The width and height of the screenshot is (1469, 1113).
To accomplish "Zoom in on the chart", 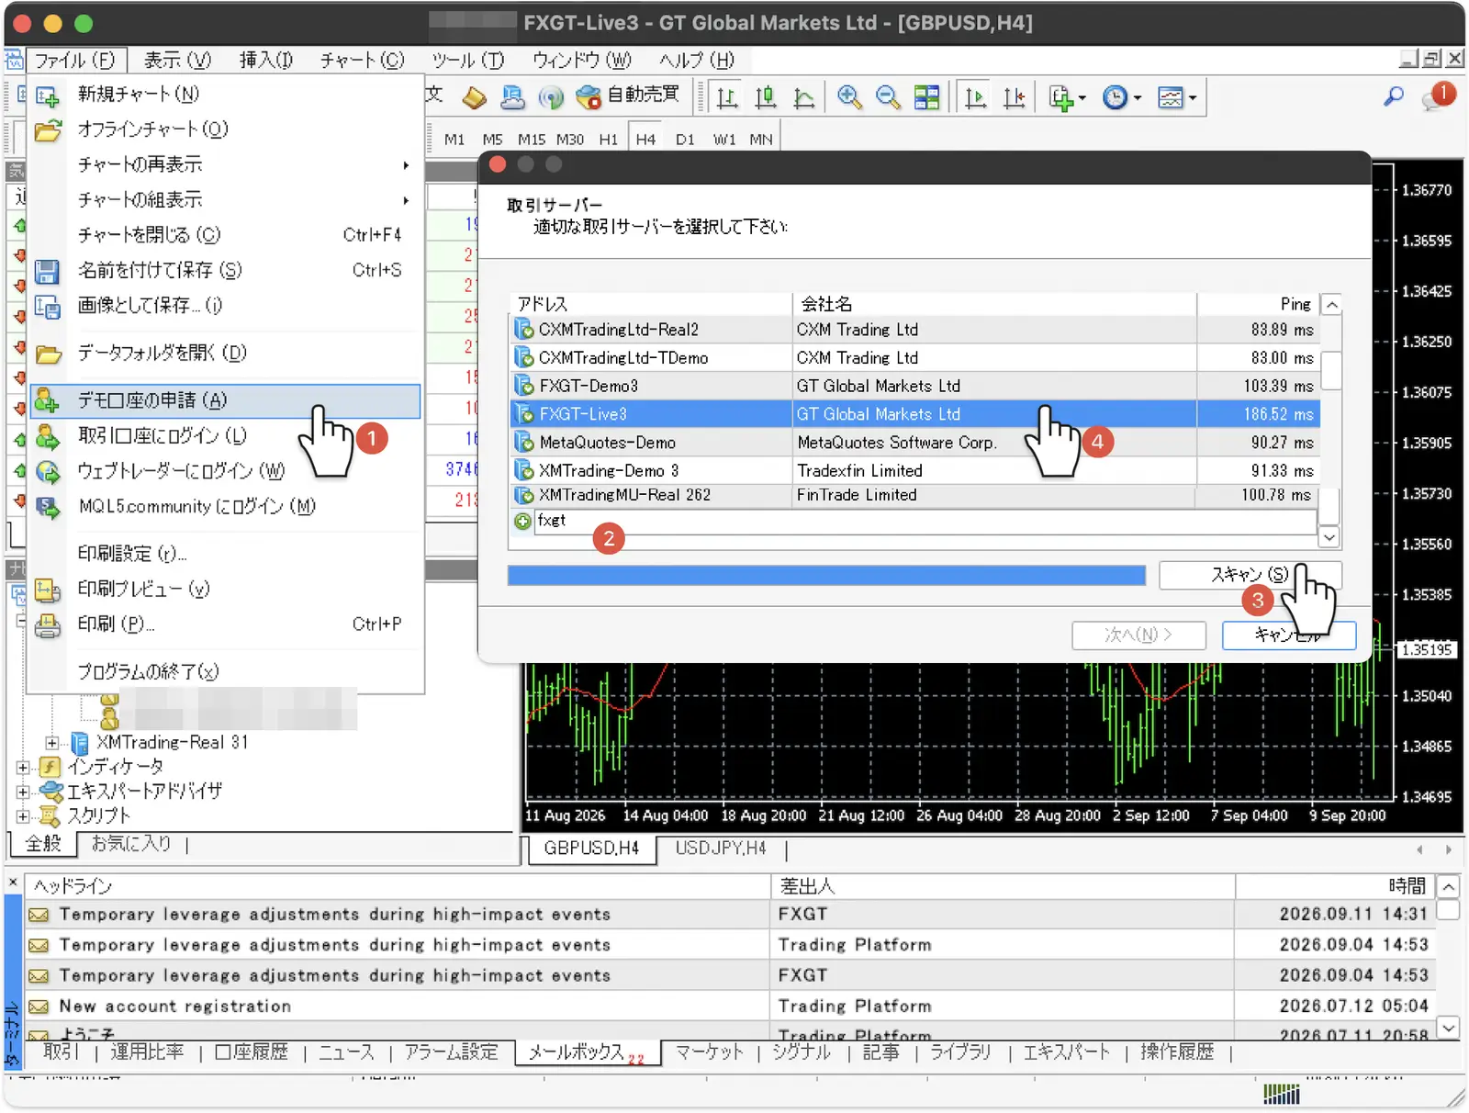I will tap(849, 97).
